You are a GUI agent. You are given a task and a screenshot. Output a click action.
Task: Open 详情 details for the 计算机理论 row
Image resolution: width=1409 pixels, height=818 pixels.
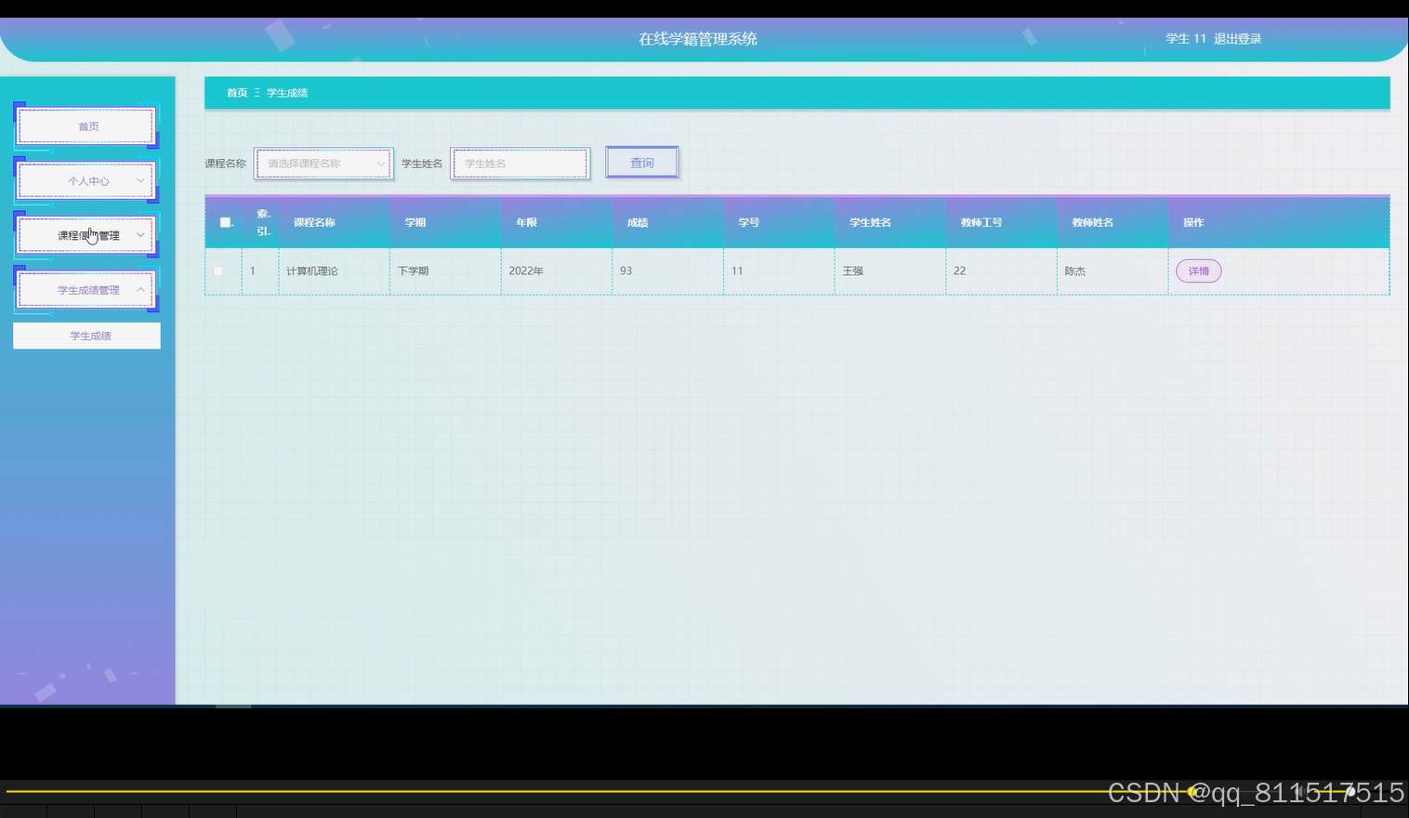[1199, 271]
